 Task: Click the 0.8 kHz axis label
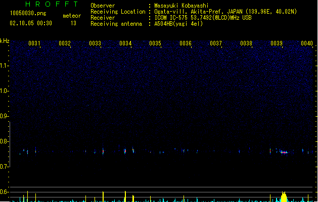4,141
